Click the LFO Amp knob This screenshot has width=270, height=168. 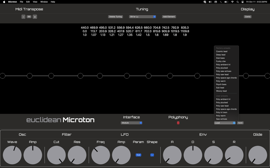(121, 155)
